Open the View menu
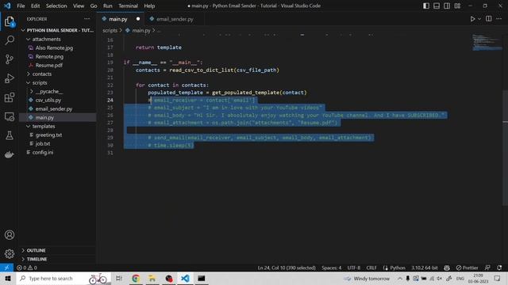This screenshot has width=508, height=285. click(79, 6)
